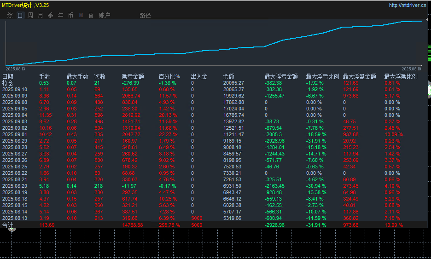Switch to the 综 summary tab
Screen dimensions: 431x259
click(10, 15)
